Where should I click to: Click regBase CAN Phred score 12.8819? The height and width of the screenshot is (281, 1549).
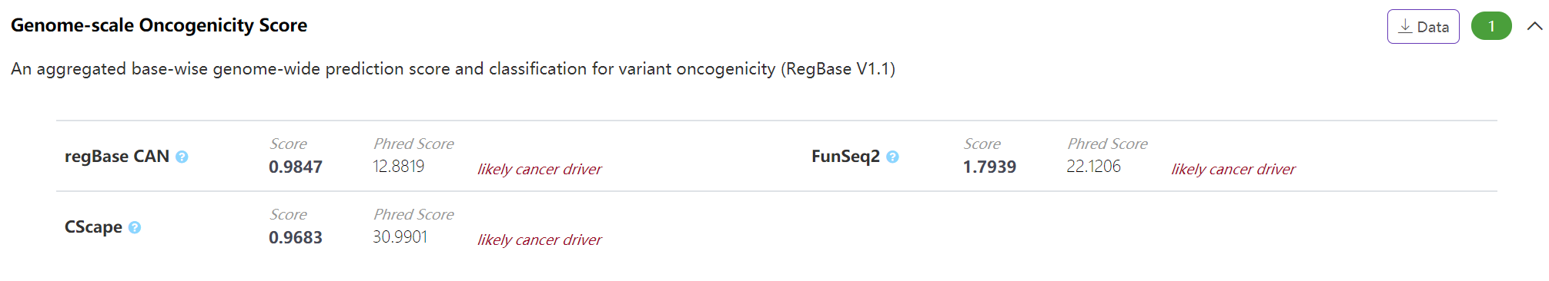[x=398, y=167]
